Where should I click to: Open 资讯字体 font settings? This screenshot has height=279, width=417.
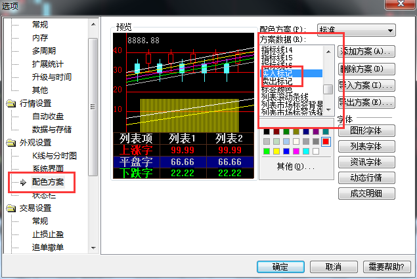coord(366,162)
